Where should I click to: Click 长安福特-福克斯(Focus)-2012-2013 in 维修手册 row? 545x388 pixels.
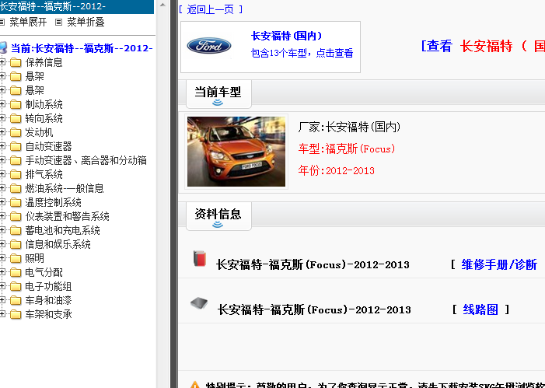pyautogui.click(x=313, y=264)
